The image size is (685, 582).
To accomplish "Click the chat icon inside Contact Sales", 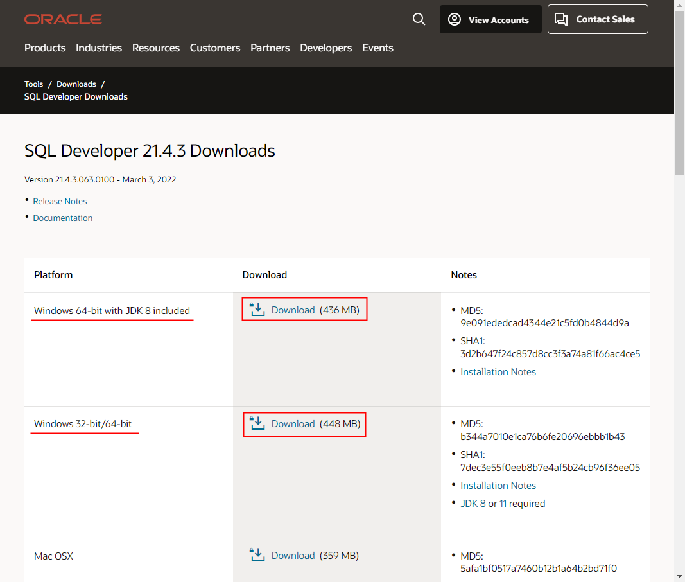I will [561, 19].
